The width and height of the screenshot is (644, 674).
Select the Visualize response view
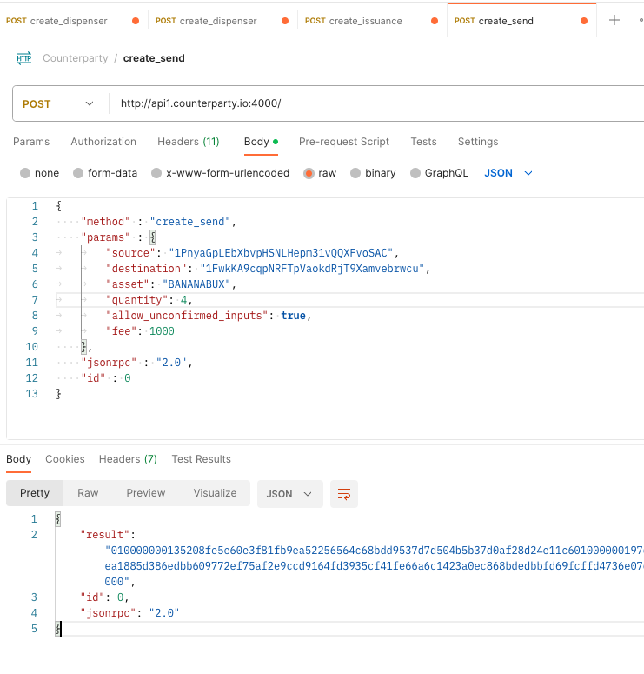point(215,493)
